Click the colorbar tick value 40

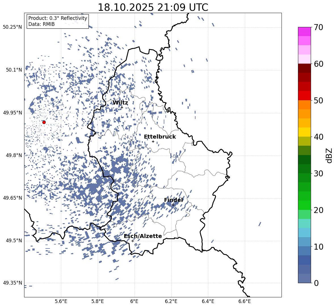[318, 137]
